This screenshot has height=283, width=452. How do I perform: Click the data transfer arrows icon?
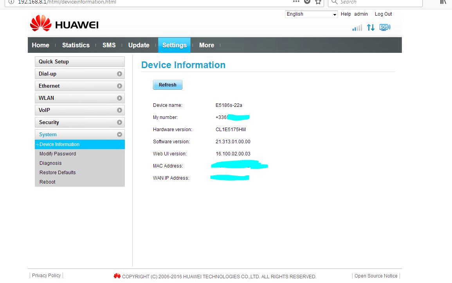point(371,27)
